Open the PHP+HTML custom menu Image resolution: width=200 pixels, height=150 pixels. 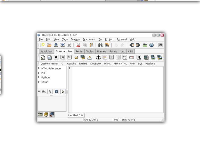120,64
